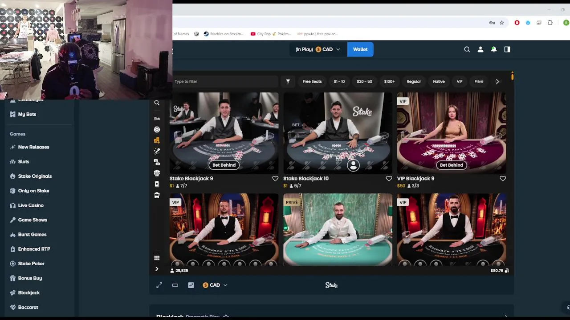The image size is (570, 320).
Task: Favorite Stake Blackjack 10 with heart
Action: point(389,179)
